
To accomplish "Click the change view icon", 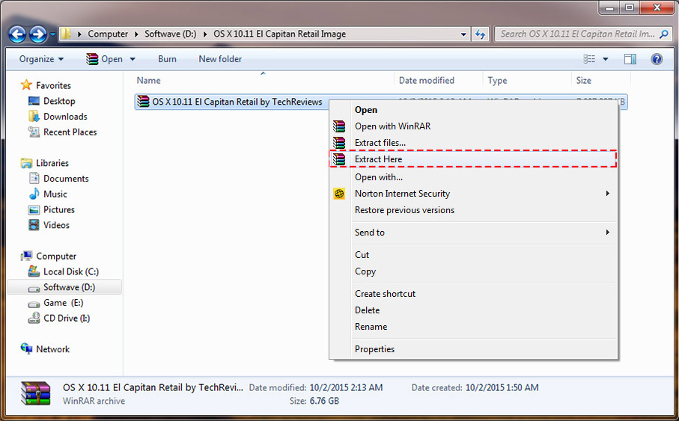I will coord(589,59).
